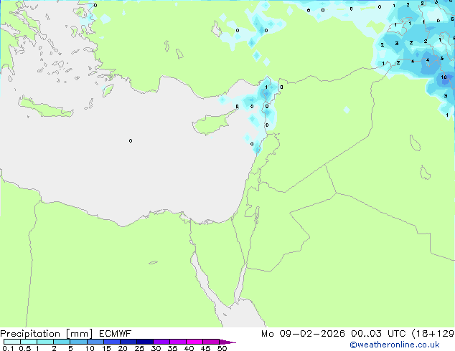Select the 5–10 mm legend color swatch

(78, 342)
